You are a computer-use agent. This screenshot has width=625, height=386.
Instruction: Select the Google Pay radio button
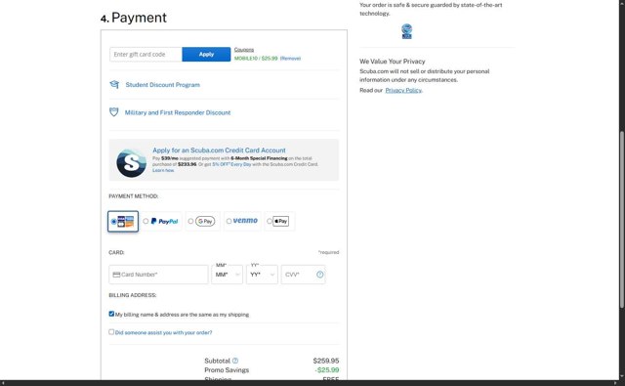click(x=190, y=221)
